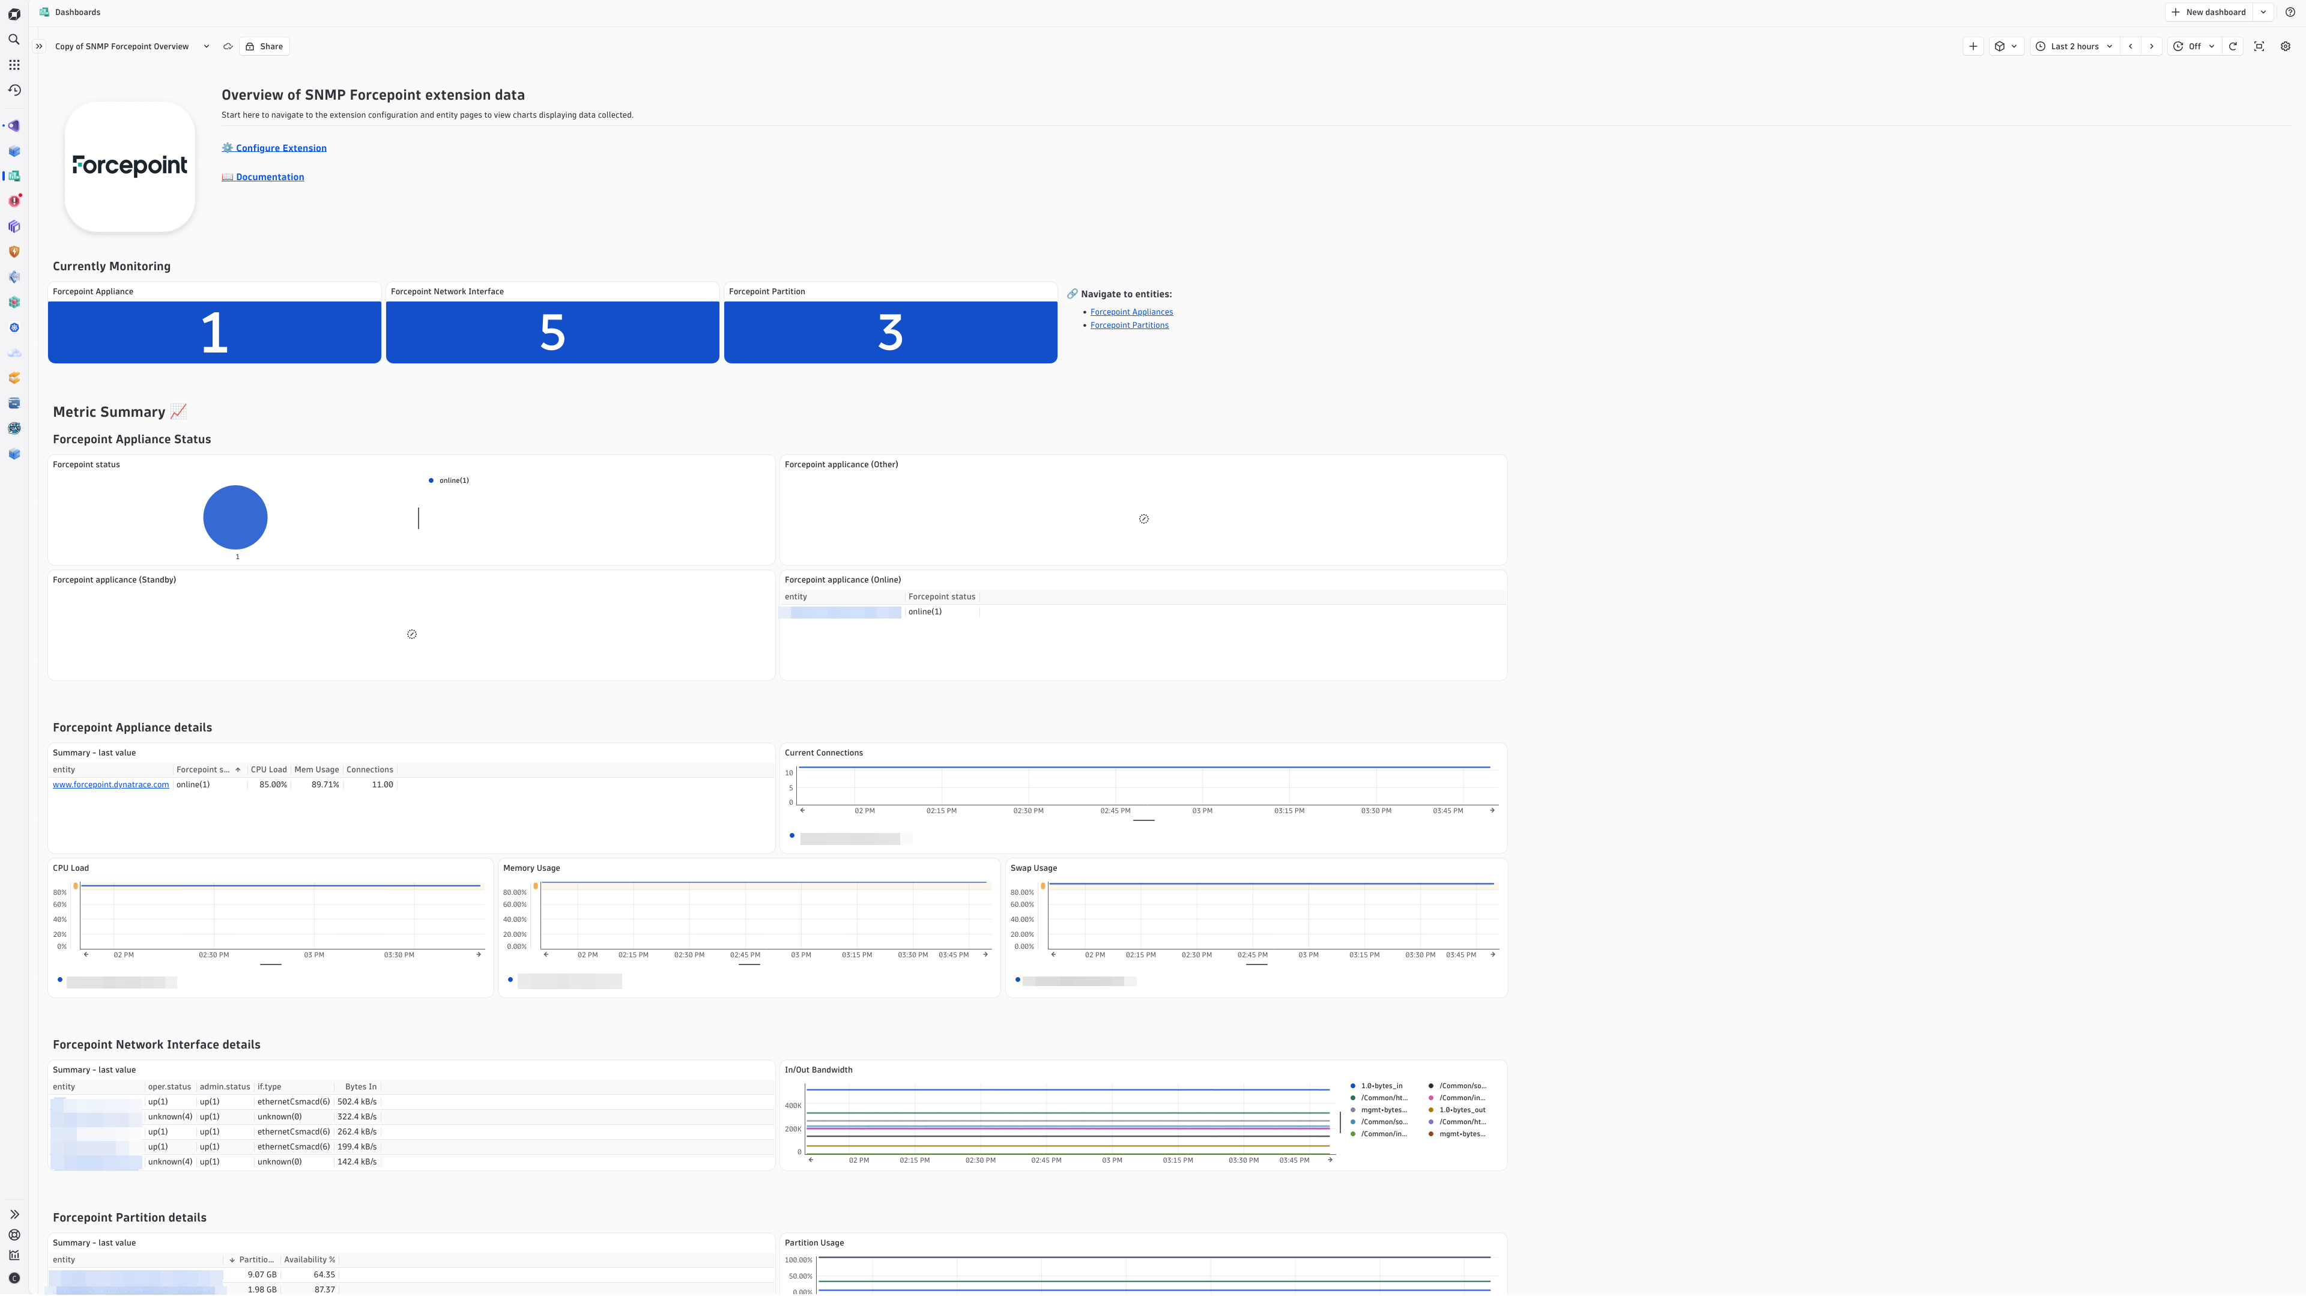
Task: Pan Memory Usage chart left with arrow
Action: (546, 955)
